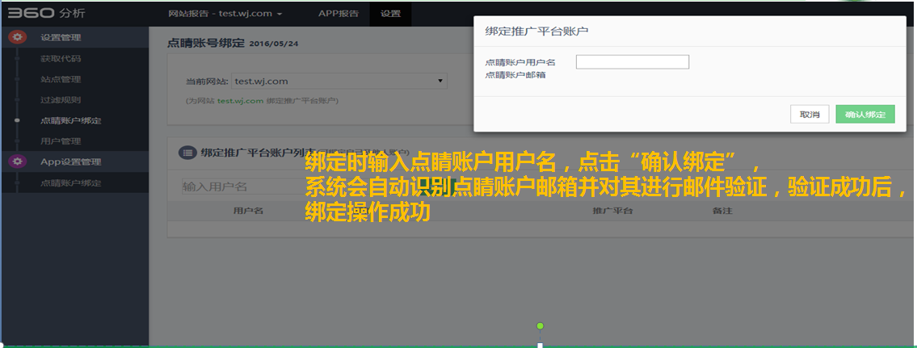
Task: Confirm binding with 确认绑定 button
Action: tap(864, 114)
